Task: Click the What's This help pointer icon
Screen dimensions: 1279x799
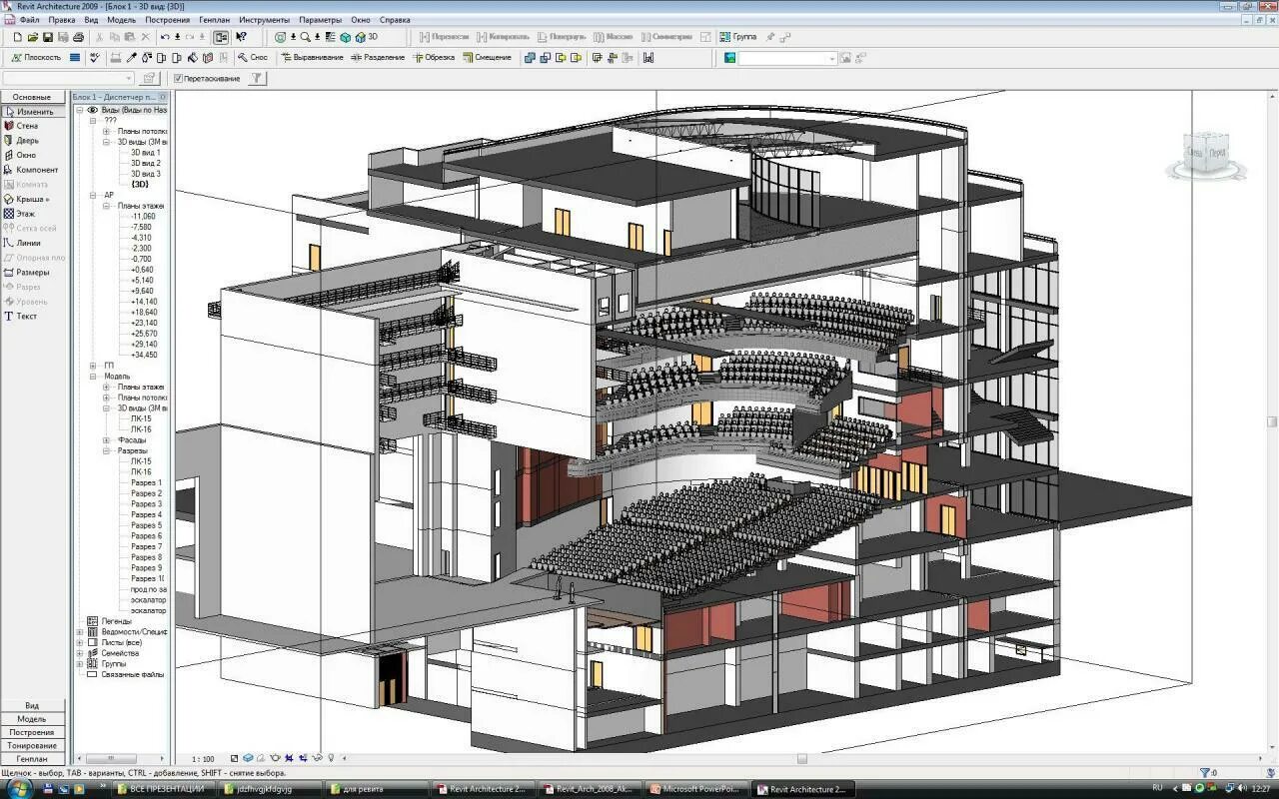Action: (241, 37)
